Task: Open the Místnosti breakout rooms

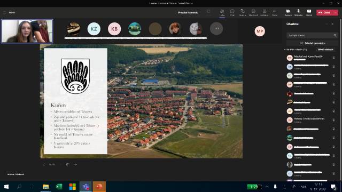Action: click(253, 12)
